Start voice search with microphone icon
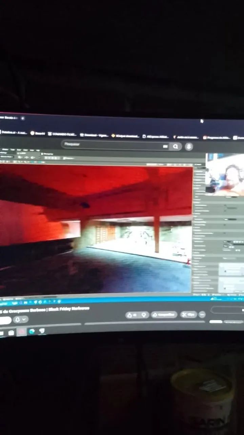The width and height of the screenshot is (244, 435). click(189, 147)
